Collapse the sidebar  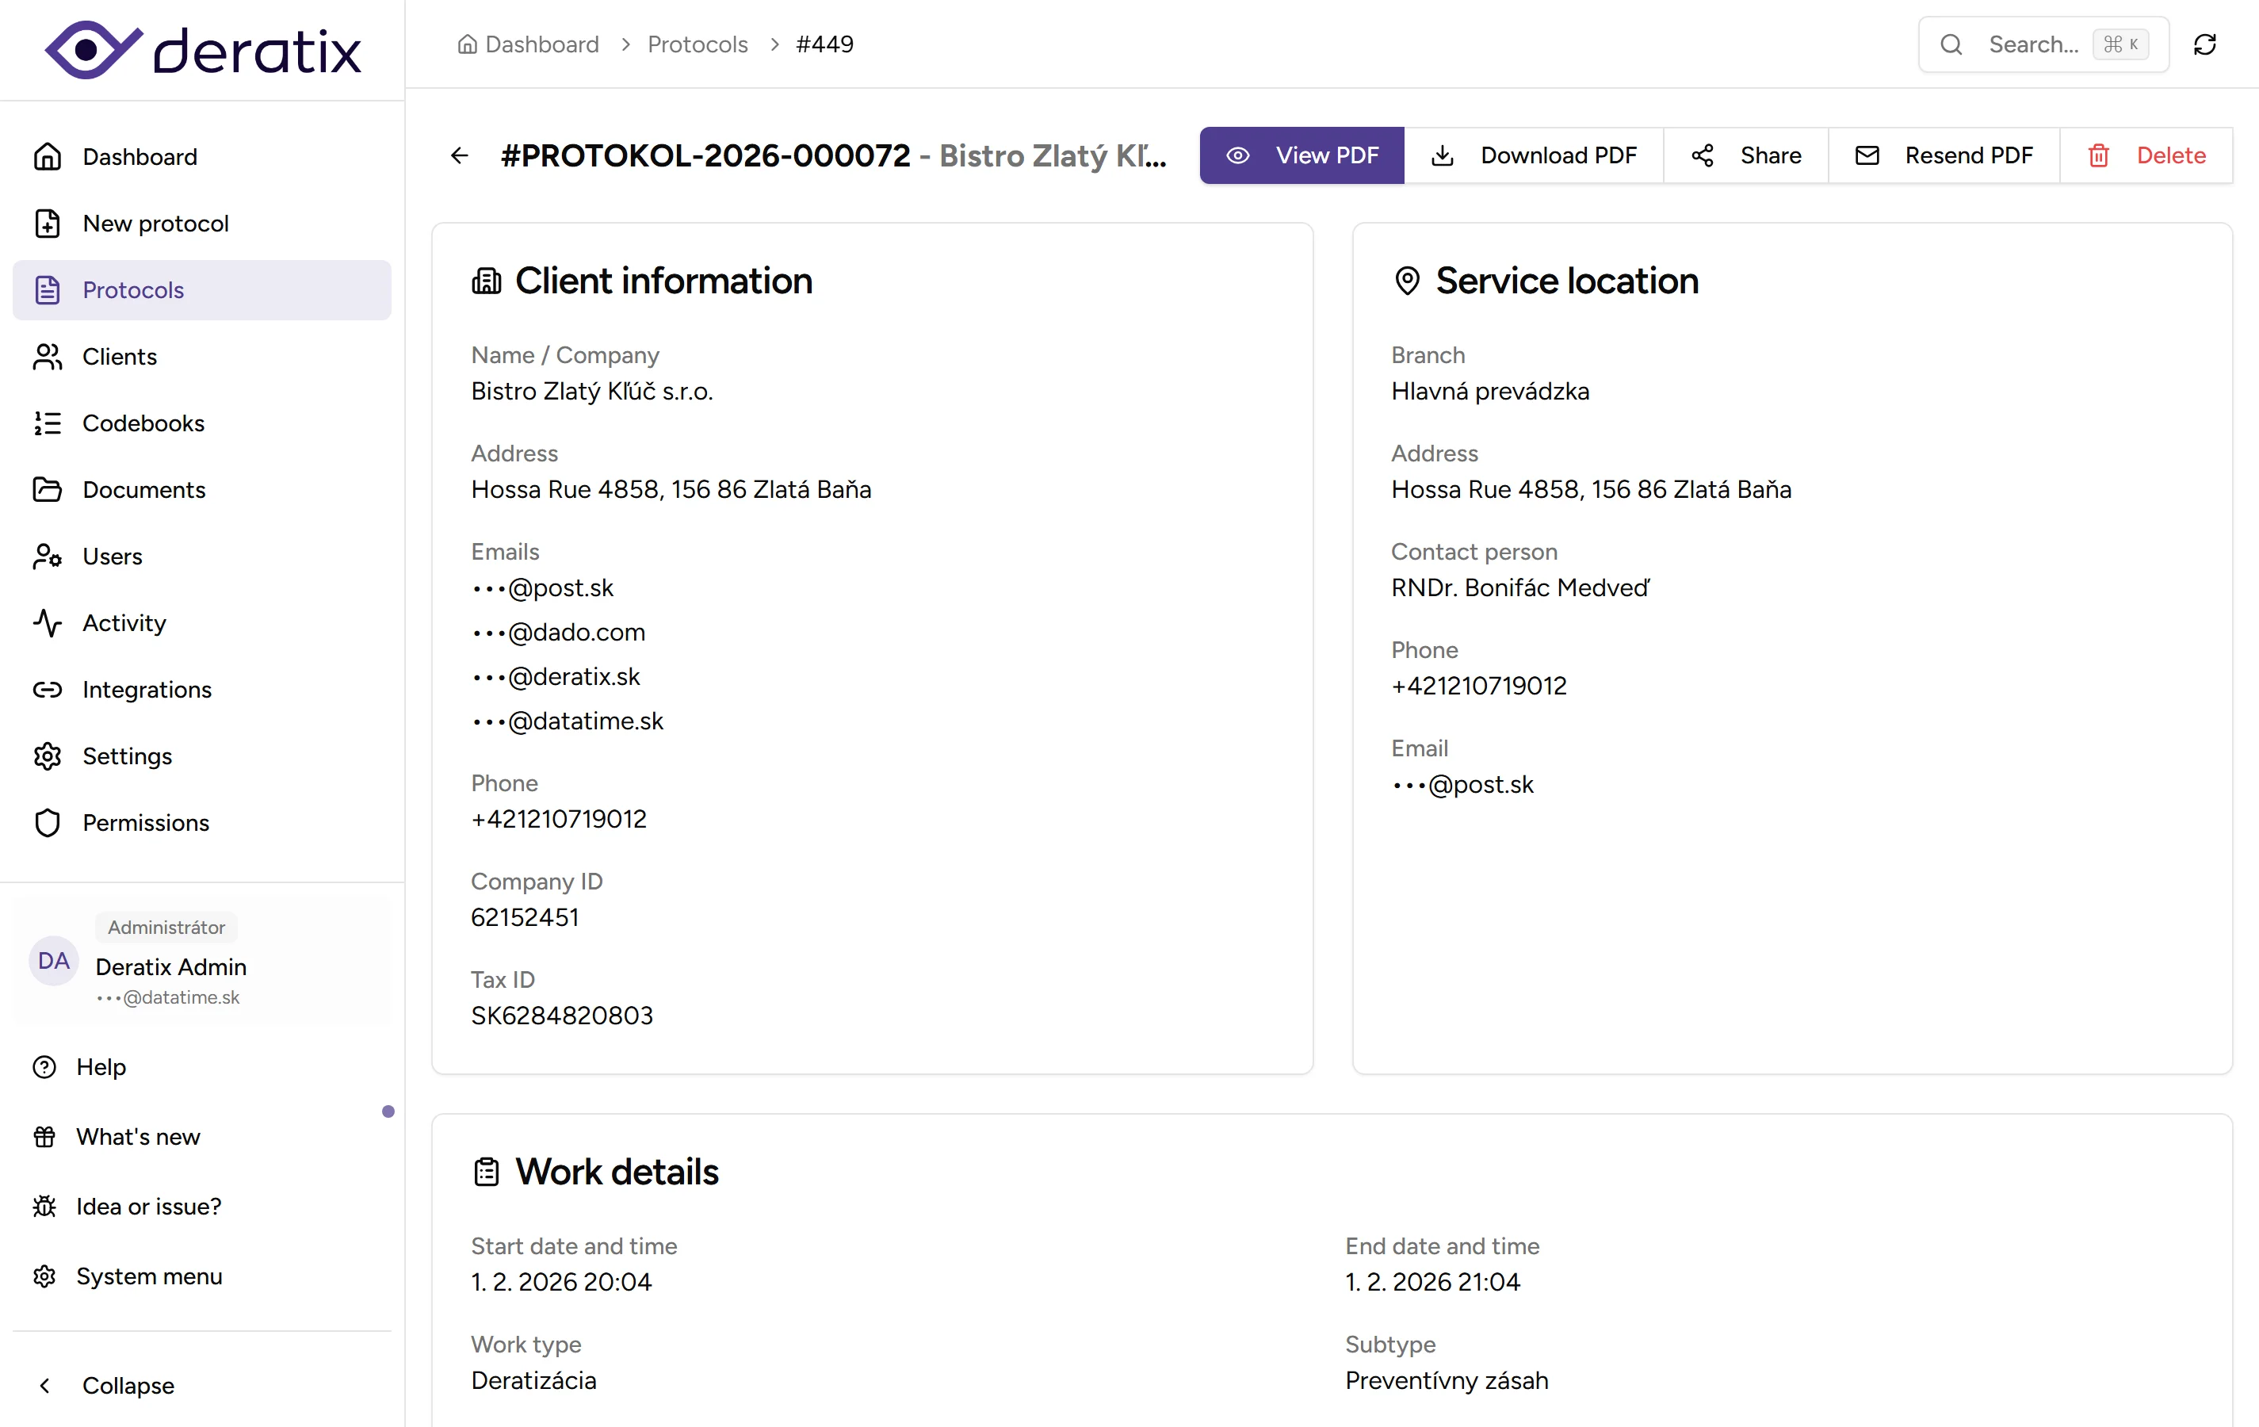(x=128, y=1386)
